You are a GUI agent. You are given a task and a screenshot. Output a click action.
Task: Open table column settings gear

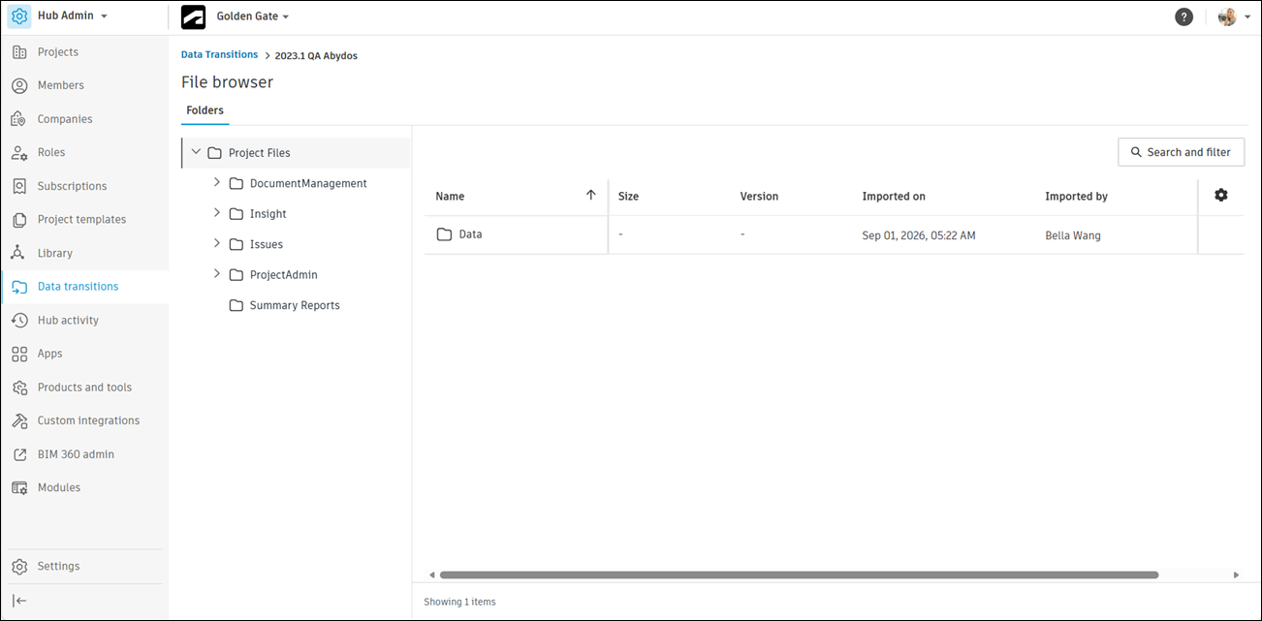click(1220, 195)
